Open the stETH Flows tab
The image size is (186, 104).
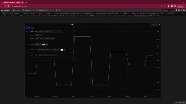[152, 16]
